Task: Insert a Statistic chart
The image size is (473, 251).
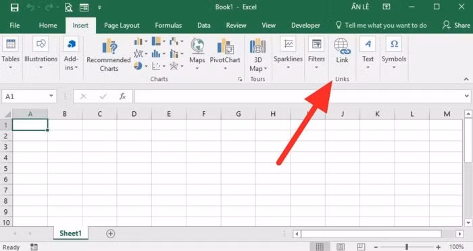Action: (158, 54)
